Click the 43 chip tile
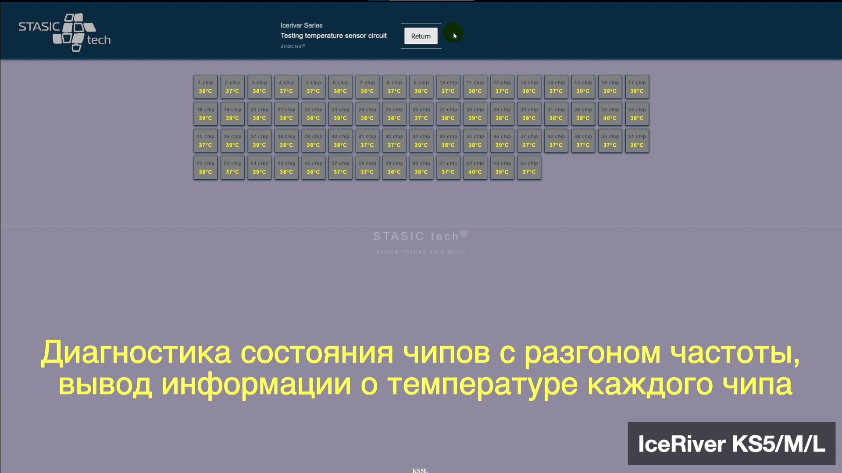 421,141
